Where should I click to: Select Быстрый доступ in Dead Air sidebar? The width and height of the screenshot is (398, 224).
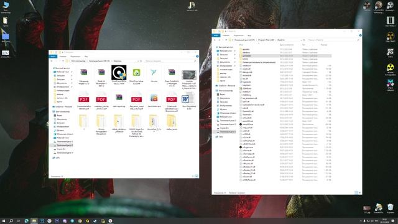pyautogui.click(x=224, y=47)
